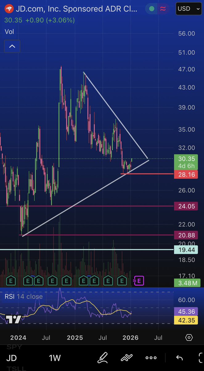This screenshot has width=204, height=371.
Task: Tap the pink wavy data status icon
Action: [x=163, y=9]
